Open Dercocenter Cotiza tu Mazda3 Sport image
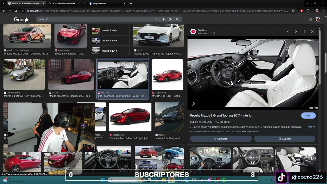This screenshot has width=327, height=184. pyautogui.click(x=130, y=117)
